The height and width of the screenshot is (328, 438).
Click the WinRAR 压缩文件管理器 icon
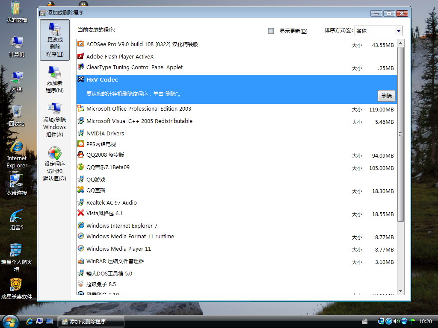coord(81,261)
